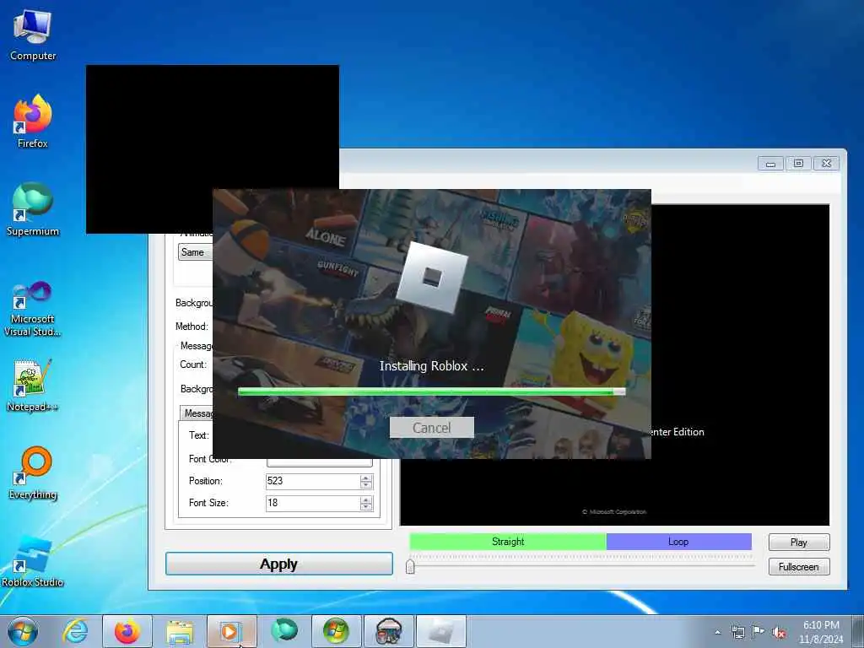Switch to the Roblox installer taskbar button

[x=441, y=631]
